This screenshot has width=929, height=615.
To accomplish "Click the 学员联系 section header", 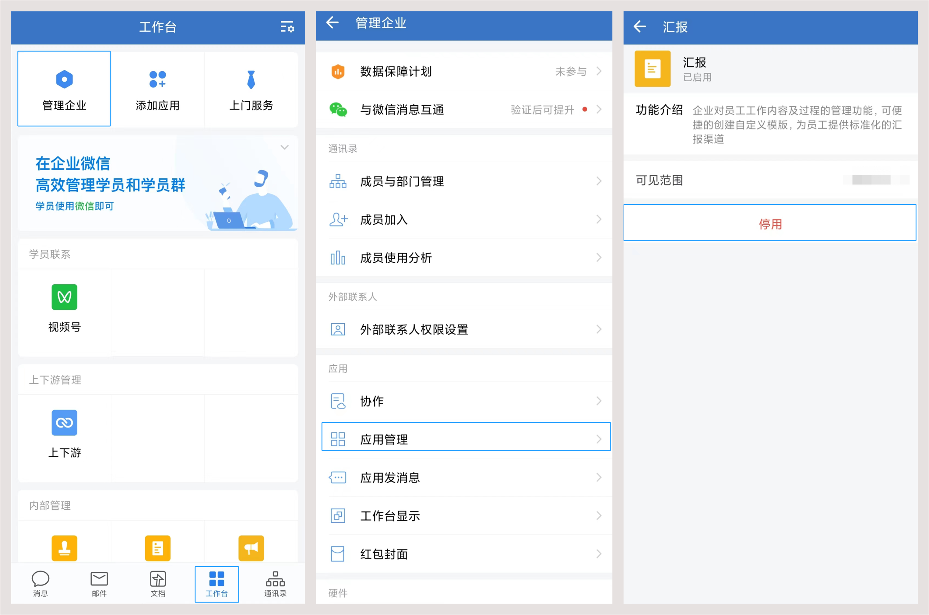I will tap(50, 254).
